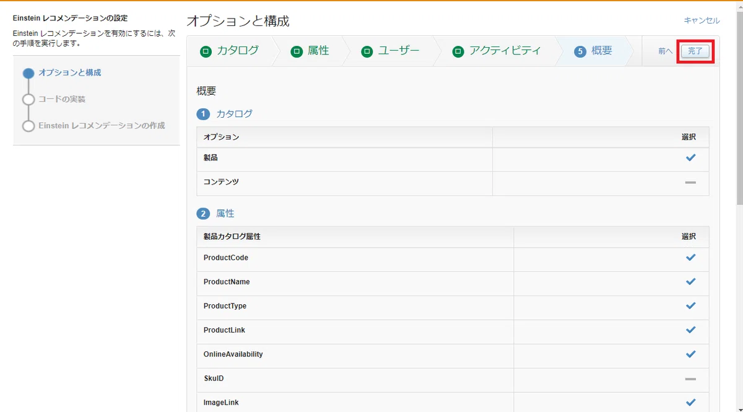Click the オプション column header
This screenshot has height=412, width=743.
[x=221, y=137]
